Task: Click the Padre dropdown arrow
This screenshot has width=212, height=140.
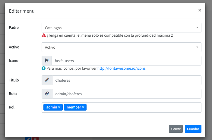Action: tap(197, 28)
